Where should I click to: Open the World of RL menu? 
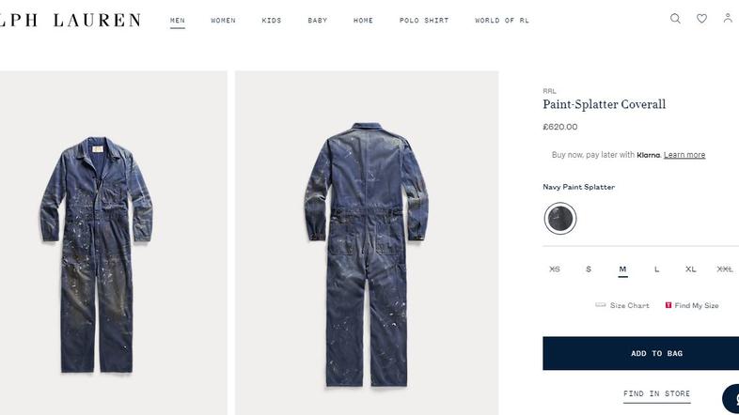502,21
